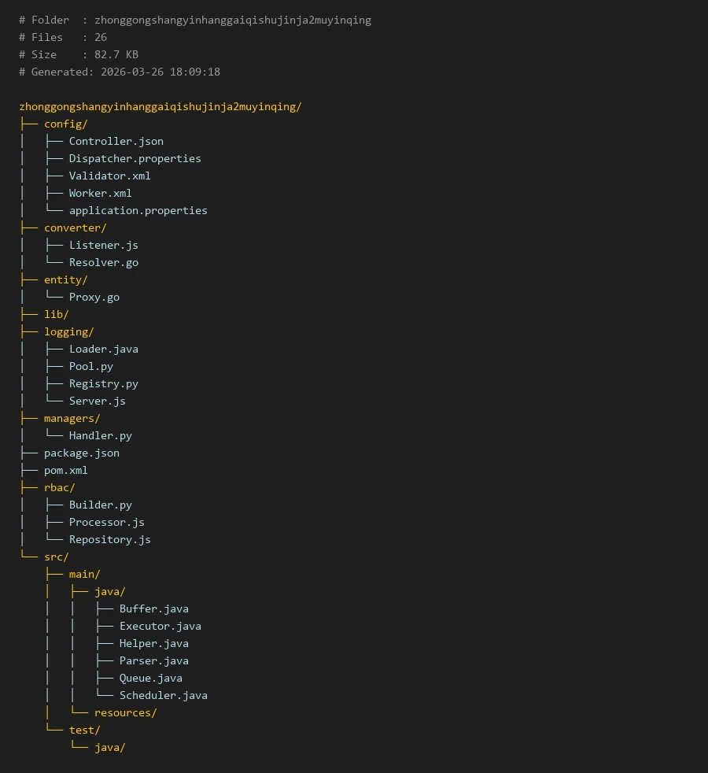This screenshot has height=773, width=708.
Task: Open the Dispatcher.properties file entry
Action: 135,158
